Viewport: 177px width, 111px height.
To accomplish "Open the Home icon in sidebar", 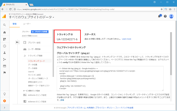I will coord(4,32).
